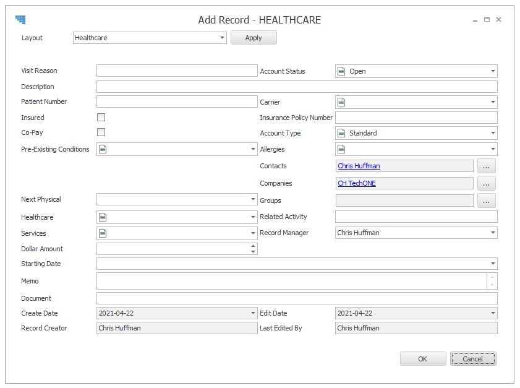Click inside the Memo text area
520x388 pixels.
point(292,281)
